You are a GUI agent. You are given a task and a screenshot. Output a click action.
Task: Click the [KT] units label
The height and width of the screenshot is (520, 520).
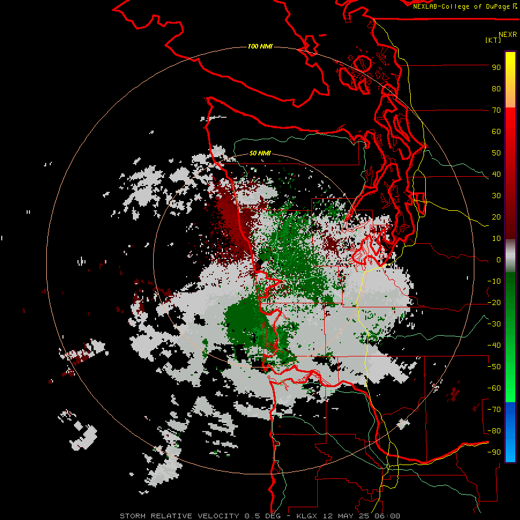click(493, 40)
